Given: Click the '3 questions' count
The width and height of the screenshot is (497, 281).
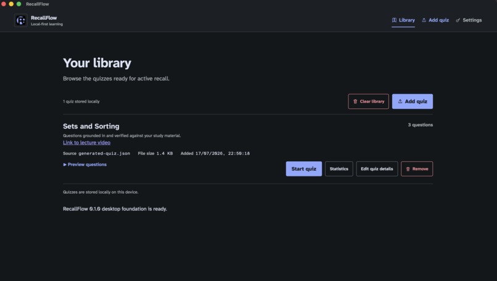Looking at the screenshot, I should [x=421, y=125].
